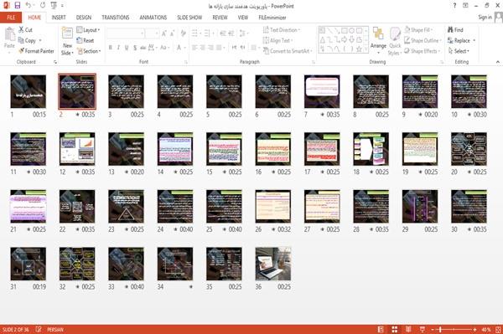
Task: Click the Sign in link
Action: pos(485,17)
